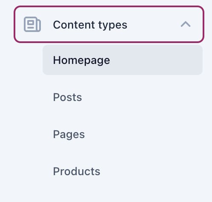Click the highlighted Homepage sidebar entry
The height and width of the screenshot is (202, 212).
pyautogui.click(x=123, y=60)
